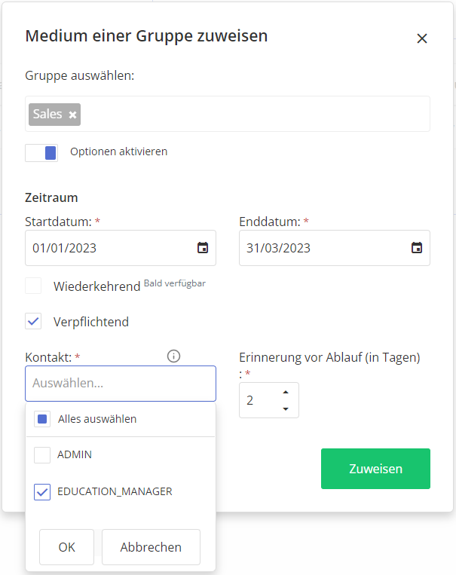Increase reminder days with up arrow
Screen dimensions: 456x575
pyautogui.click(x=286, y=393)
